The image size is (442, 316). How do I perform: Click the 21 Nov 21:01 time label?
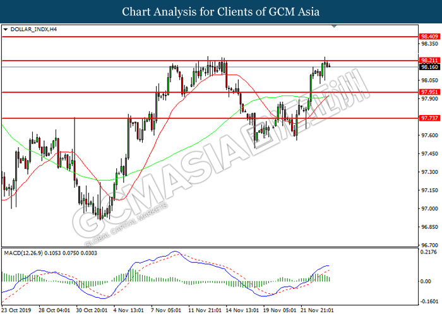[317, 310]
